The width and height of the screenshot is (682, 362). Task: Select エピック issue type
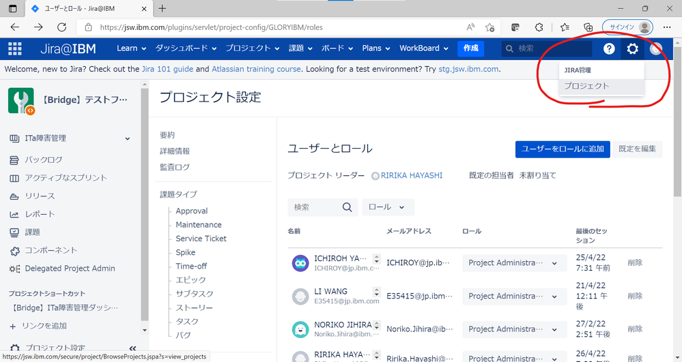(191, 280)
